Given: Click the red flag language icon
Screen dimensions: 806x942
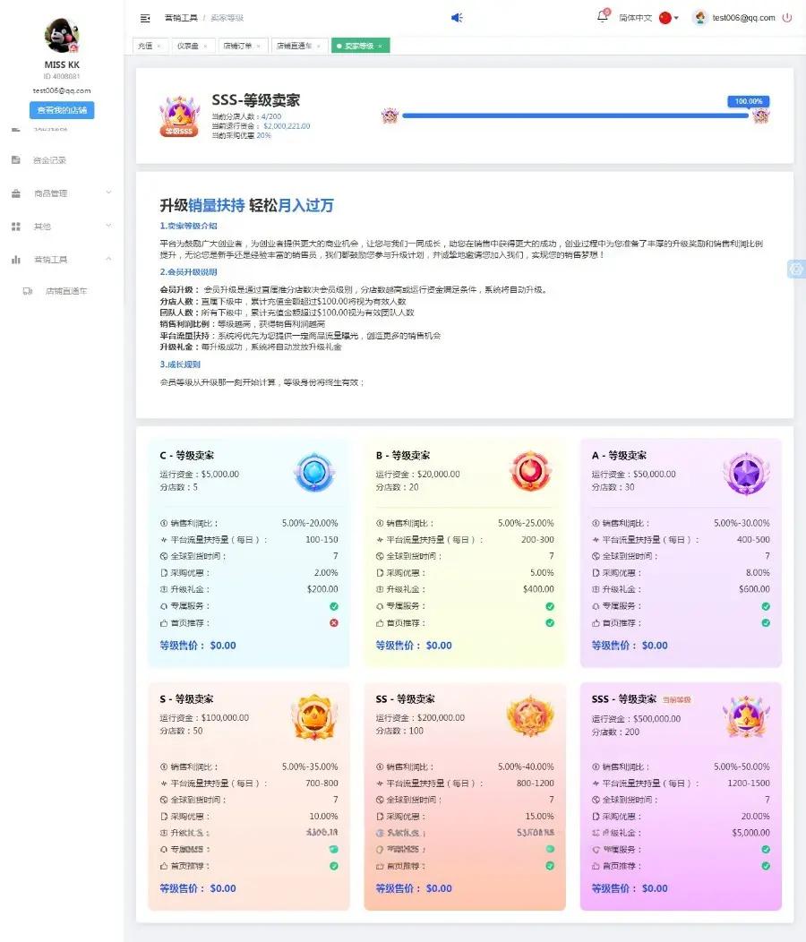Looking at the screenshot, I should pyautogui.click(x=665, y=18).
